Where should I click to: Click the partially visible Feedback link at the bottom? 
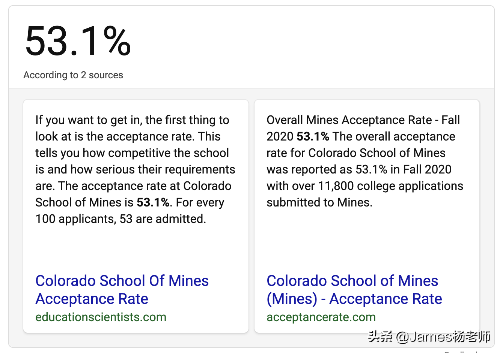pyautogui.click(x=461, y=352)
